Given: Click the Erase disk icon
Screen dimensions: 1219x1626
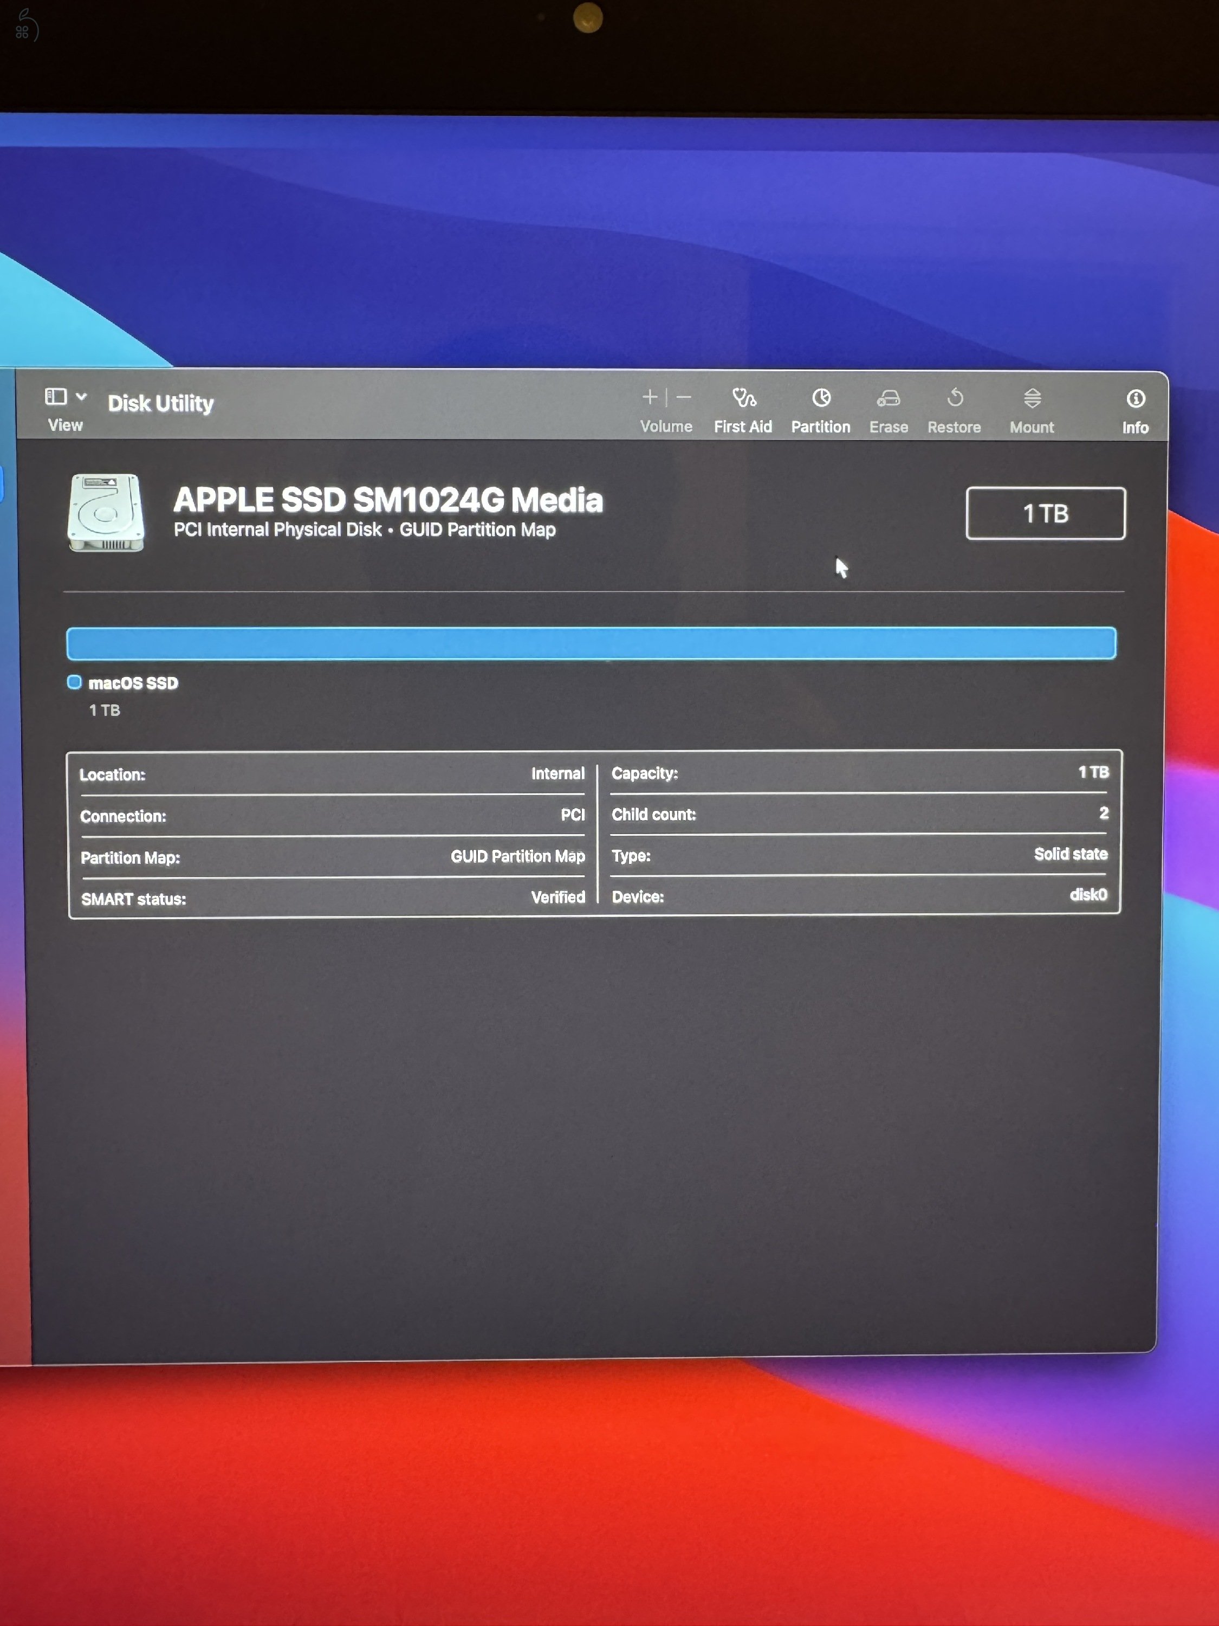Looking at the screenshot, I should tap(889, 398).
